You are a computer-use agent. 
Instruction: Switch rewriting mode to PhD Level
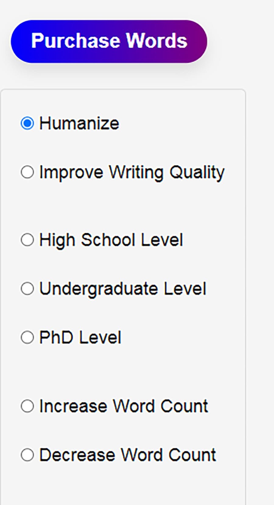click(27, 337)
